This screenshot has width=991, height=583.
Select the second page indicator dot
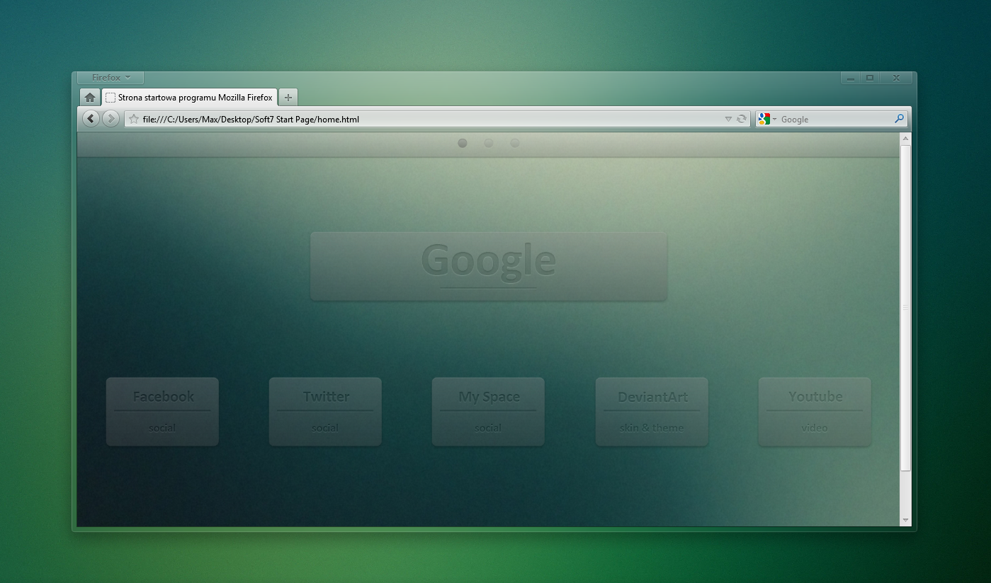click(489, 143)
